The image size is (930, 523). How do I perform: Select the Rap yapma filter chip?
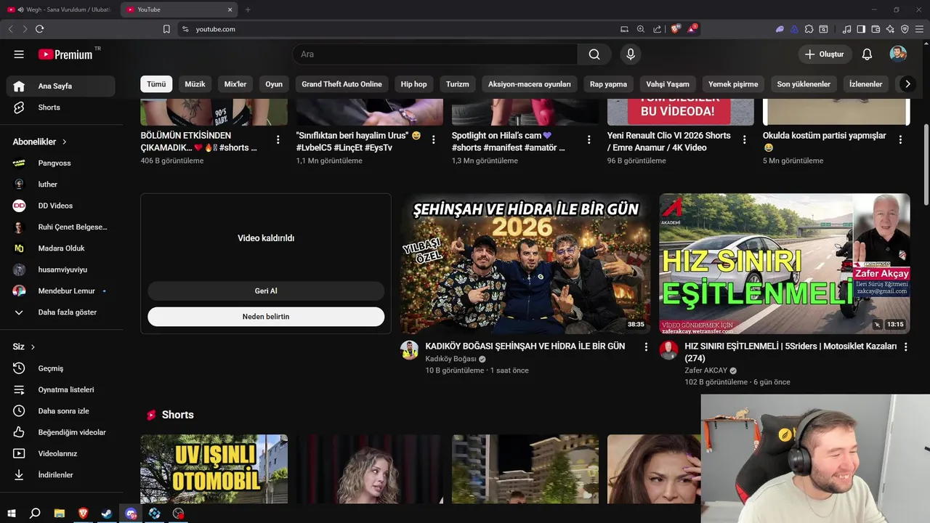point(608,84)
